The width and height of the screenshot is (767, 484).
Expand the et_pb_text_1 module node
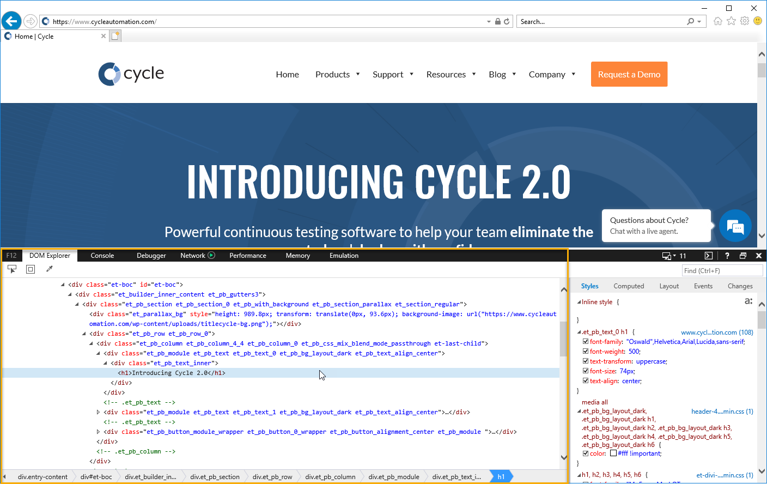98,412
